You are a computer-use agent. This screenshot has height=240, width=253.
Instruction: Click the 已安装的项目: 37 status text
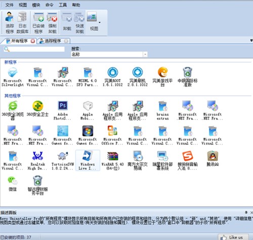coord(16,237)
